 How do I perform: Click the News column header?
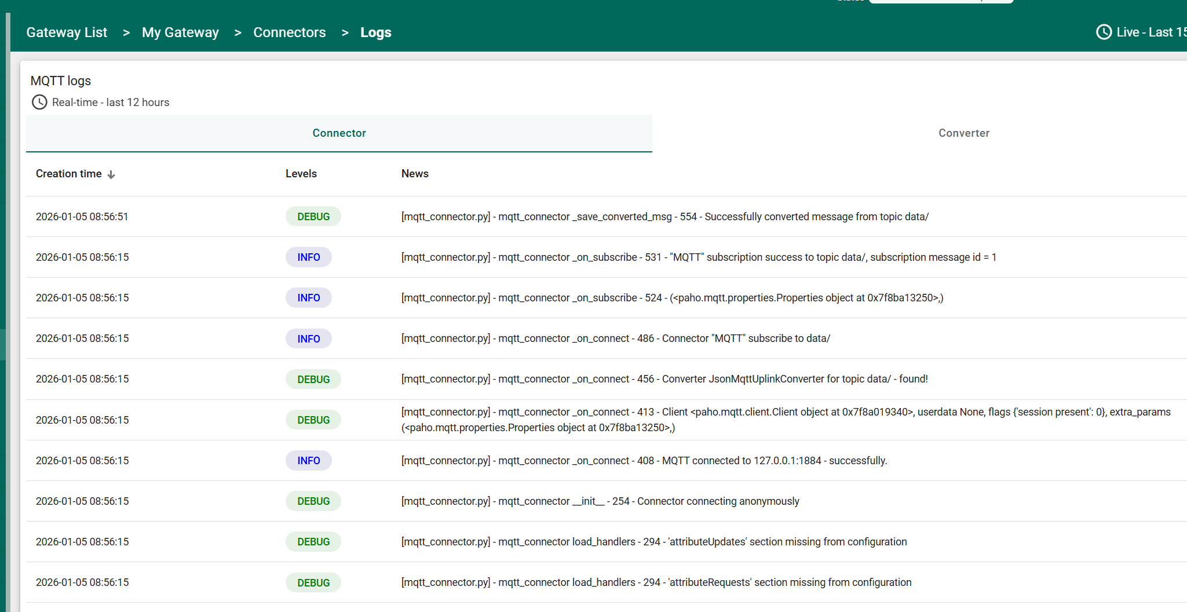click(x=415, y=174)
